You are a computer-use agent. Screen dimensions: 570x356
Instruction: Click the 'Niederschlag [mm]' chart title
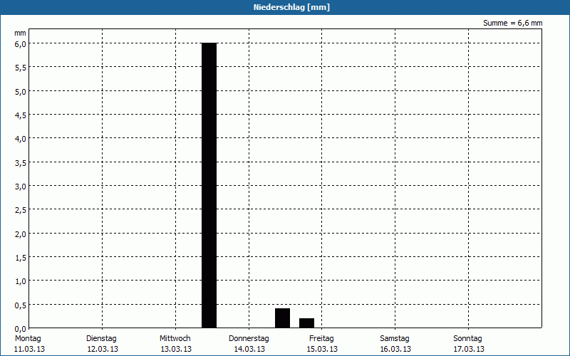pyautogui.click(x=291, y=7)
